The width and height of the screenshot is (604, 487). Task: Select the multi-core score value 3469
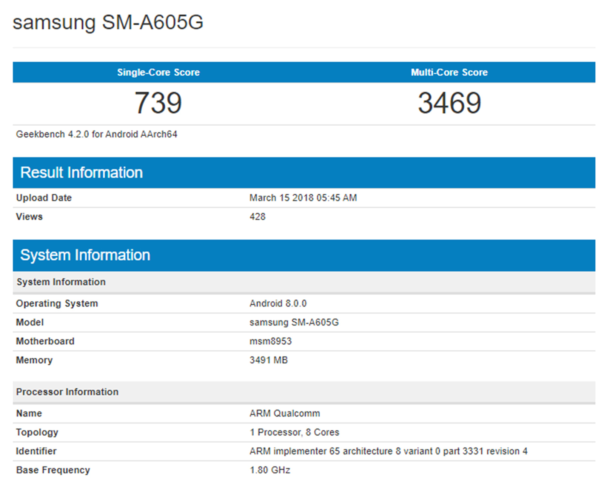tap(449, 103)
